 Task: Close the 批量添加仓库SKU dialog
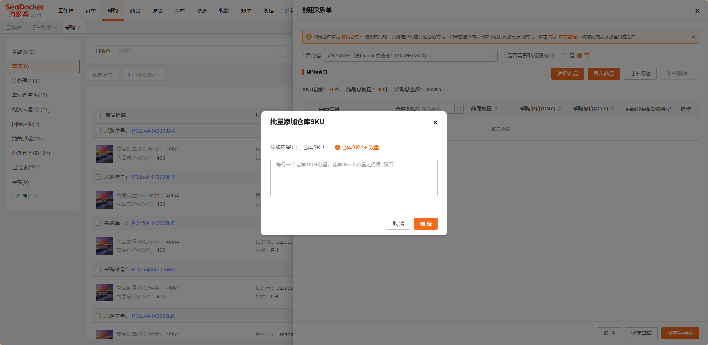coord(435,123)
